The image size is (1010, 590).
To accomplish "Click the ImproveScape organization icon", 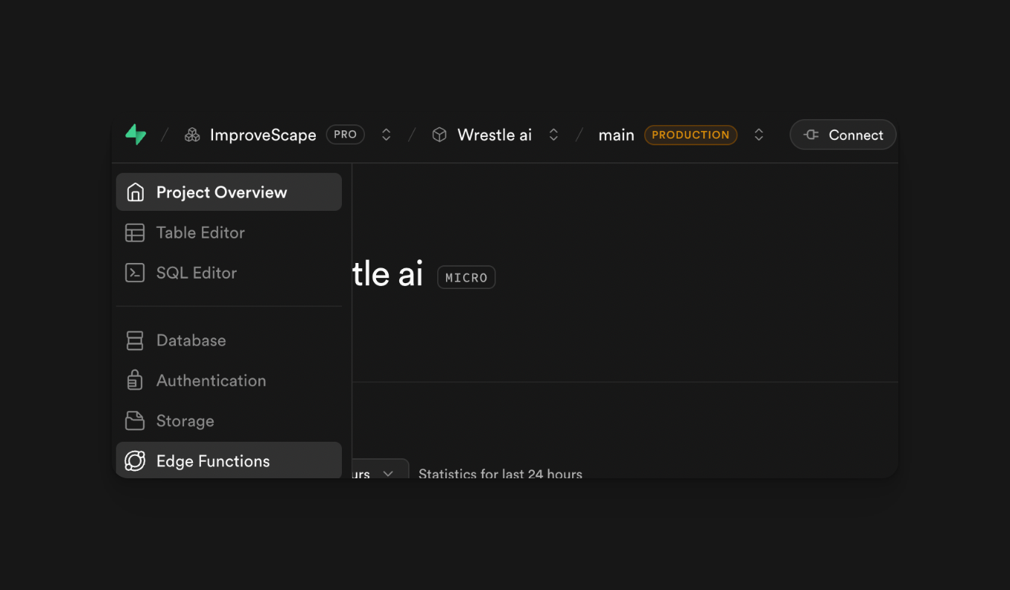I will pyautogui.click(x=192, y=135).
